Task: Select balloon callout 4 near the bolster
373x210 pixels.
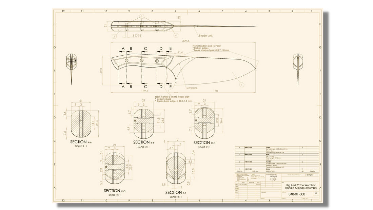Action: pos(176,35)
